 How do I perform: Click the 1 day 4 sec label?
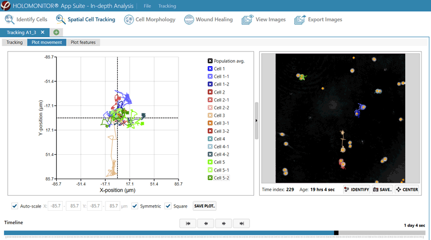pos(415,225)
